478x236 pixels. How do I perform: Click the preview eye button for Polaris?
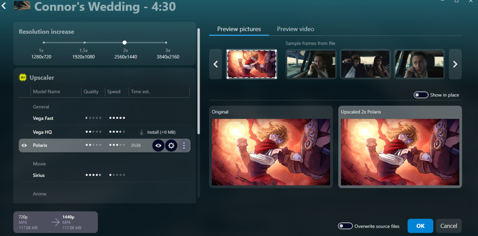coord(158,146)
